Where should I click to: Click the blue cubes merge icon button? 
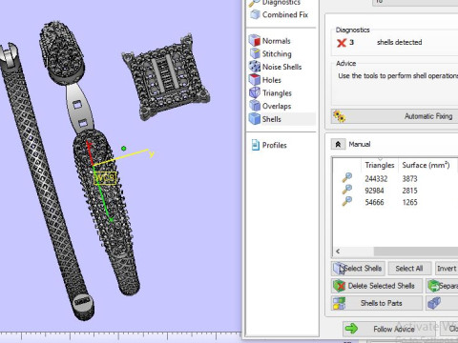pos(442,303)
